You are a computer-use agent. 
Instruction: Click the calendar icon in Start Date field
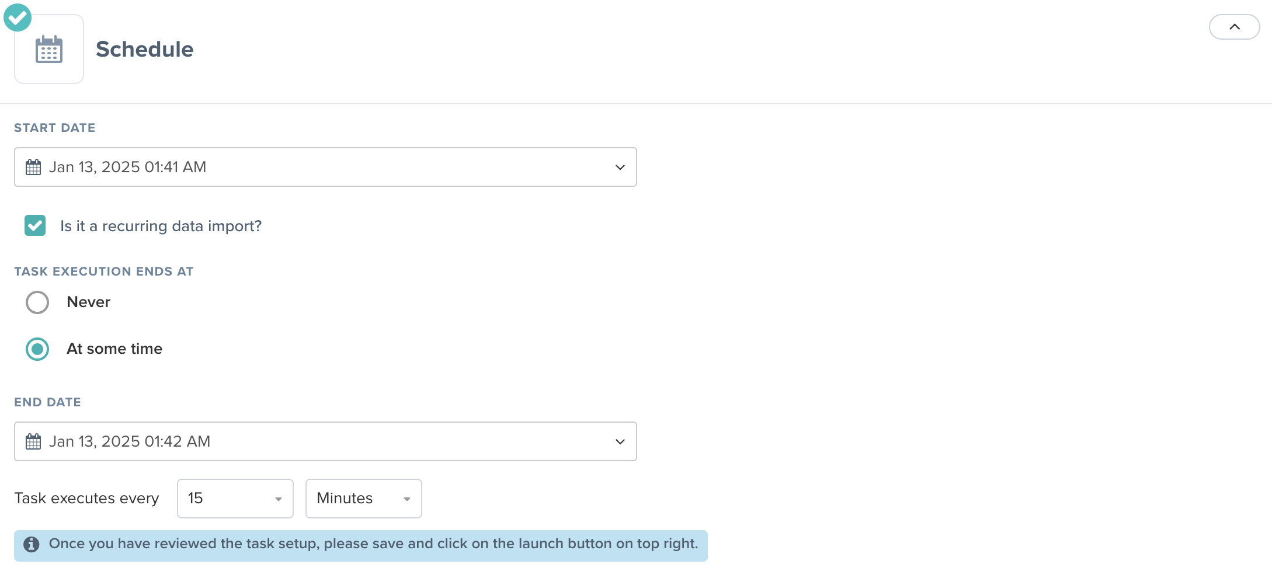[x=33, y=168]
